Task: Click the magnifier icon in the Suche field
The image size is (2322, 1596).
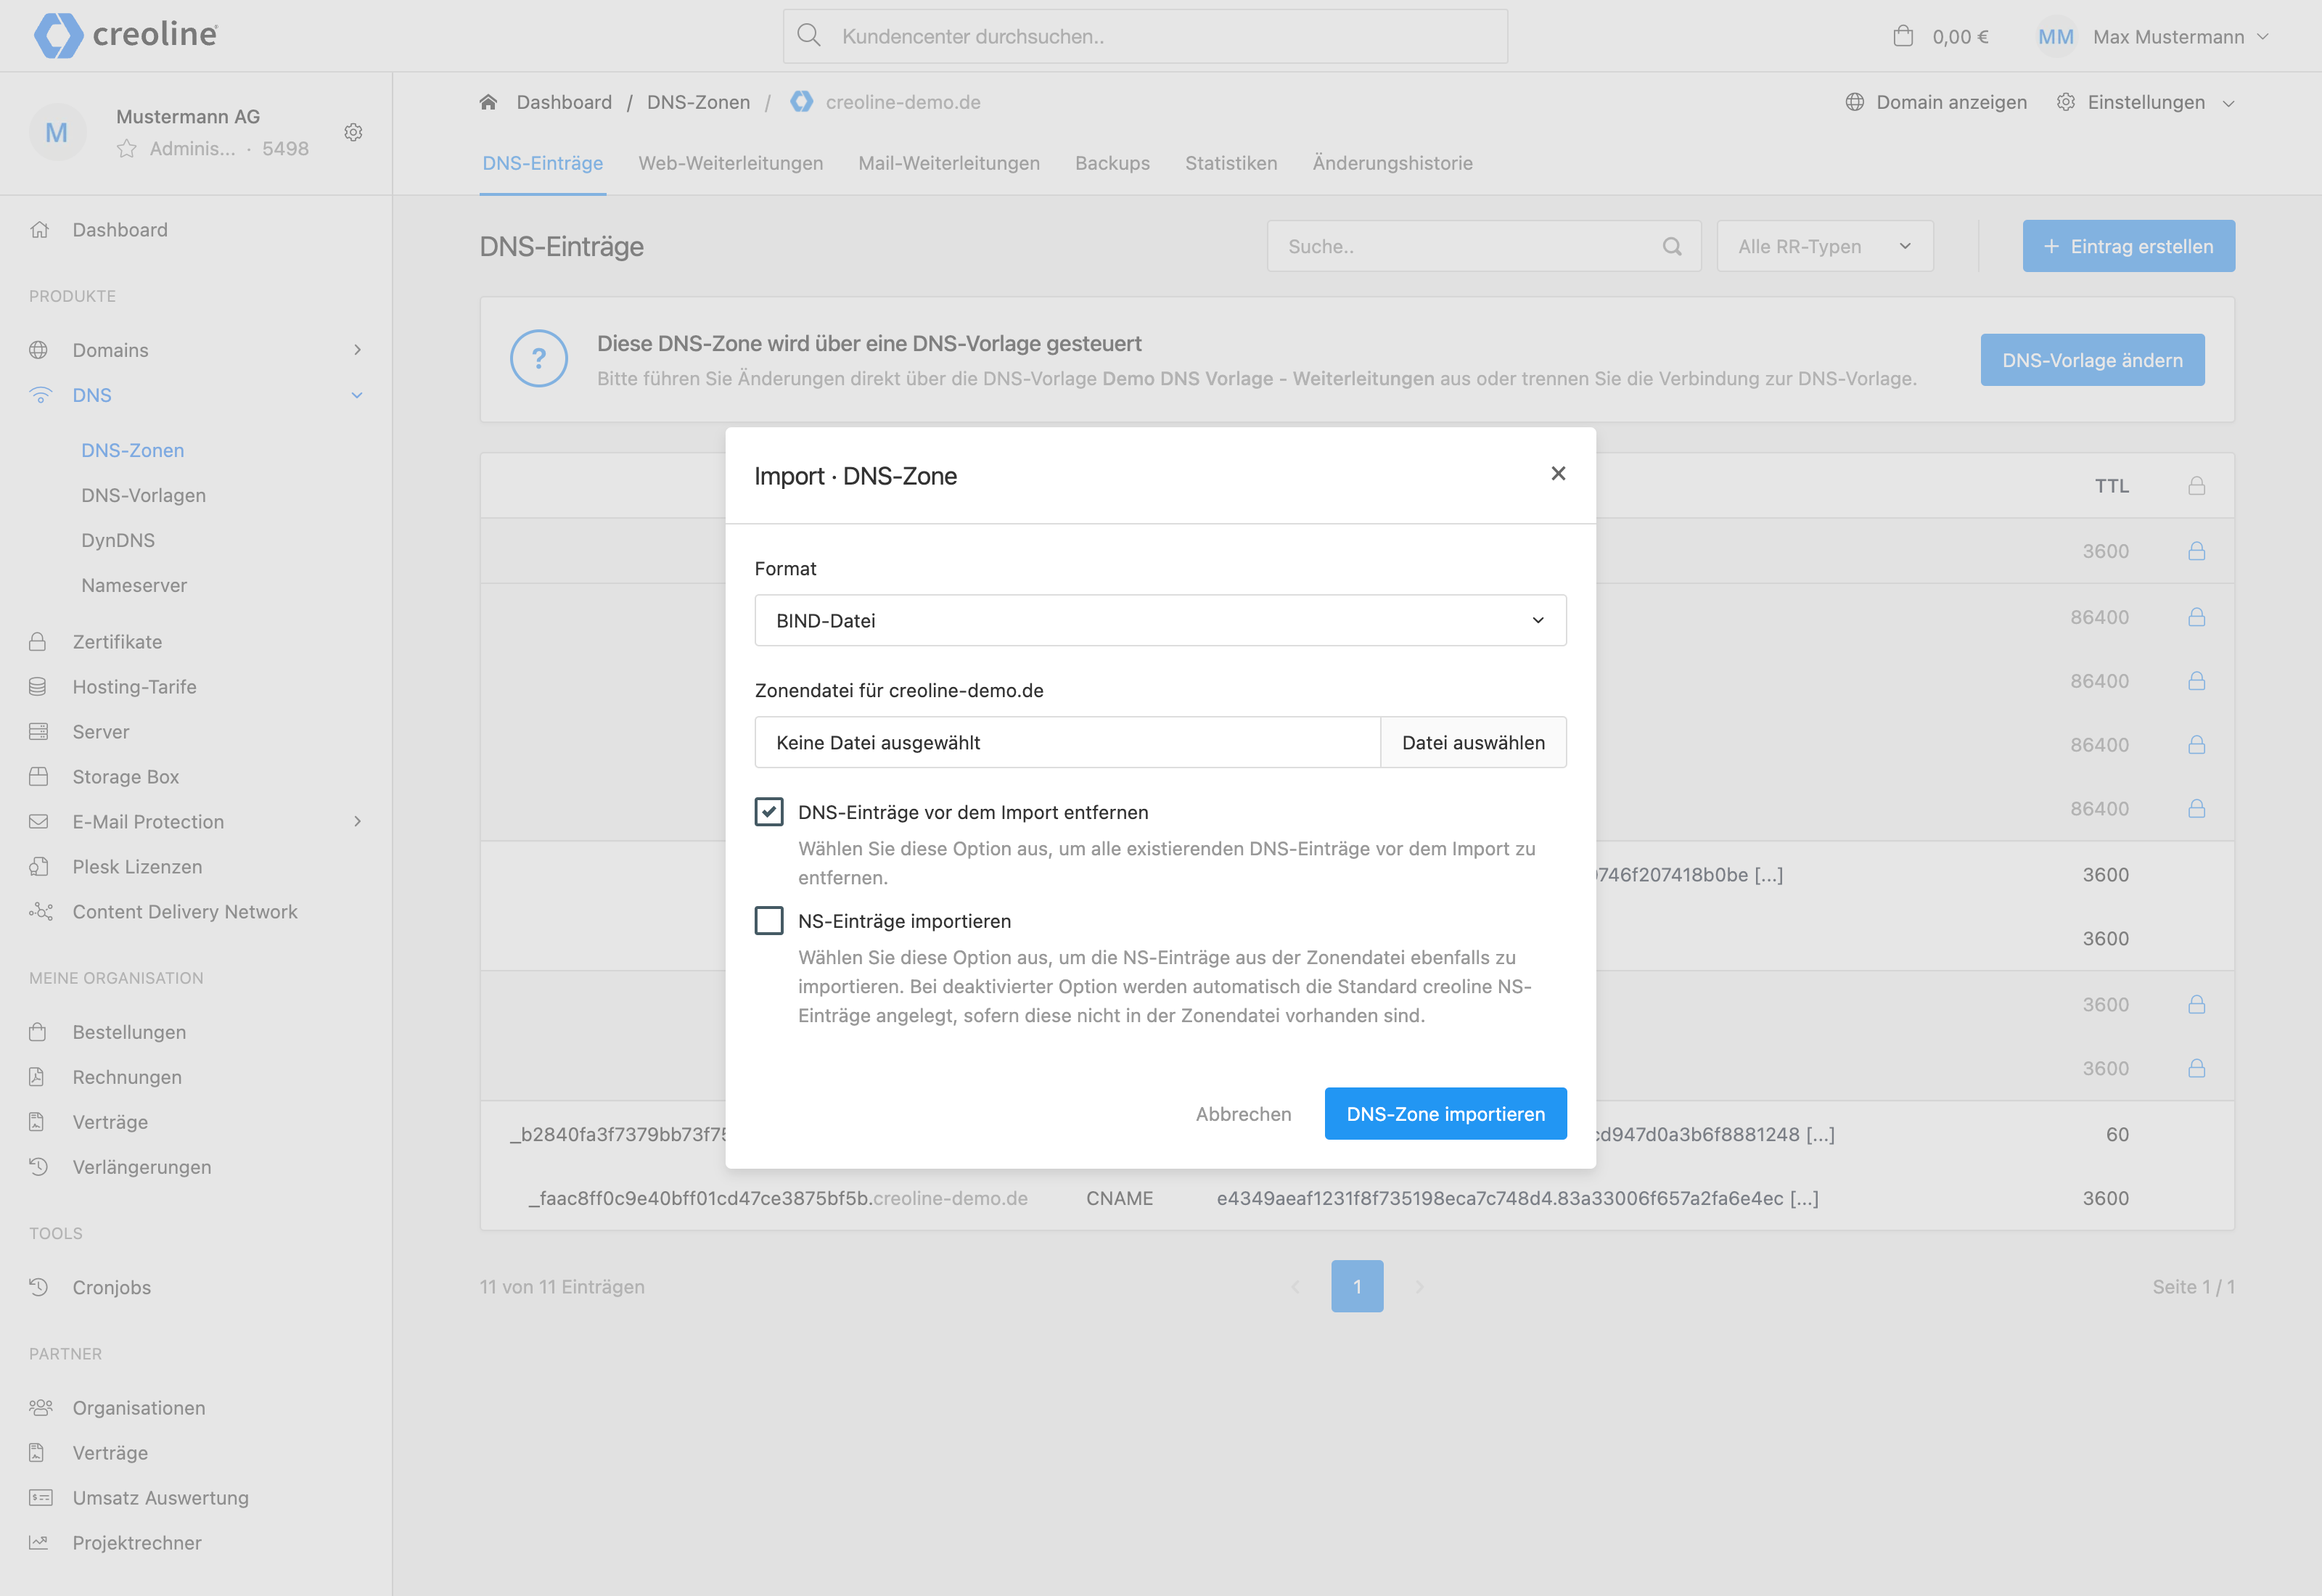Action: [1672, 246]
